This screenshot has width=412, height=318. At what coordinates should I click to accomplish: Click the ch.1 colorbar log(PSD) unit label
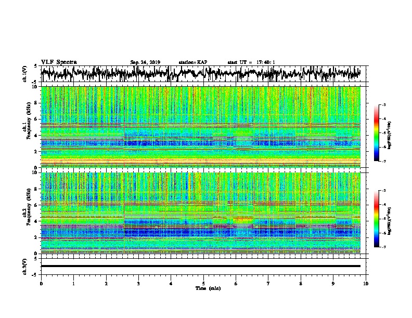(x=389, y=135)
